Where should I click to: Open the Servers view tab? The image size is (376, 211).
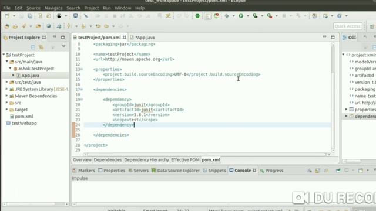pos(139,171)
